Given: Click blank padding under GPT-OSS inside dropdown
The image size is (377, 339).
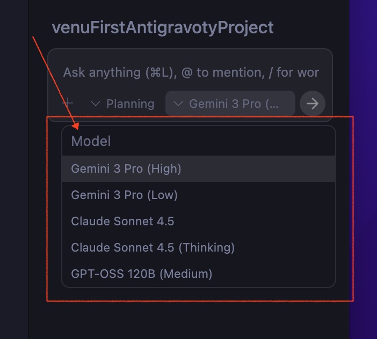Looking at the screenshot, I should (198, 284).
